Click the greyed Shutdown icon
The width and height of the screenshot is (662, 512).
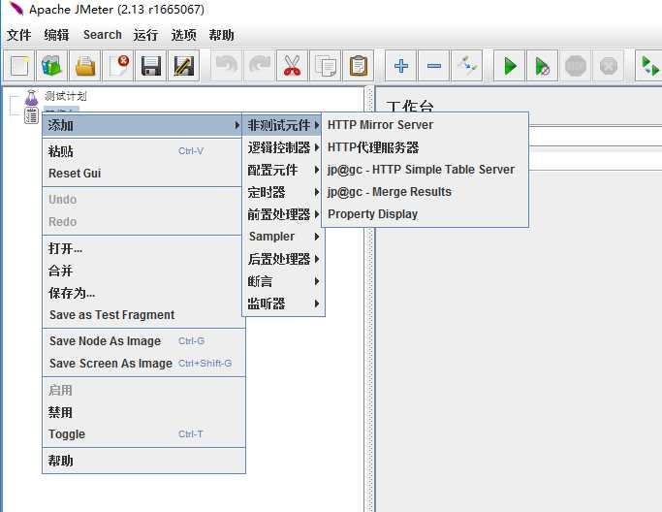pos(608,66)
